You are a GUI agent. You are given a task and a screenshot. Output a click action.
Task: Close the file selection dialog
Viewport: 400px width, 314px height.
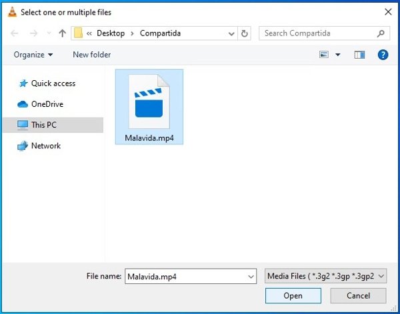(388, 12)
